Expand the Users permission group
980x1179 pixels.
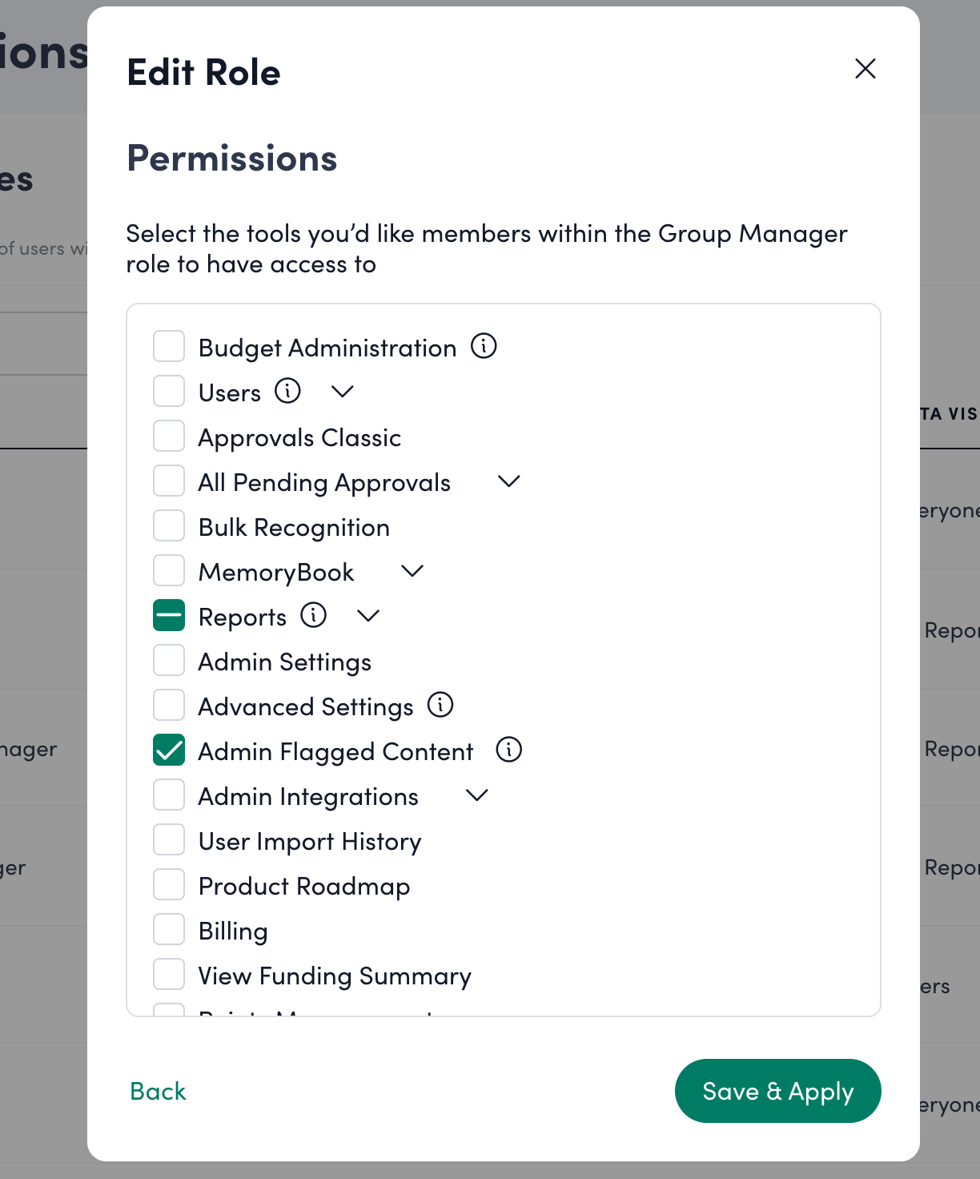click(343, 392)
